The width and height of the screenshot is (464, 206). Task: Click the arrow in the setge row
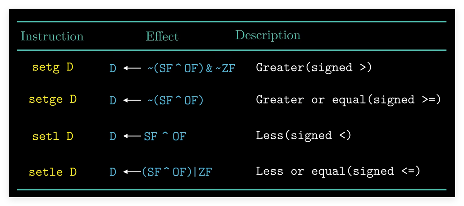(132, 100)
